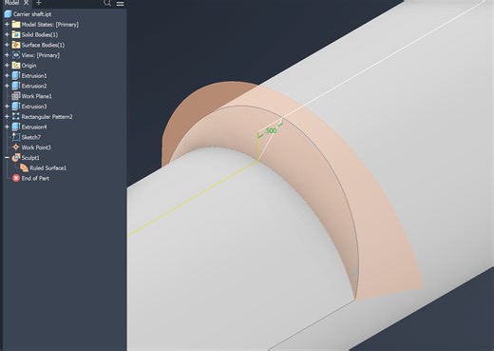Image resolution: width=494 pixels, height=351 pixels.
Task: Expand the Extrusion3 node
Action: click(x=7, y=107)
